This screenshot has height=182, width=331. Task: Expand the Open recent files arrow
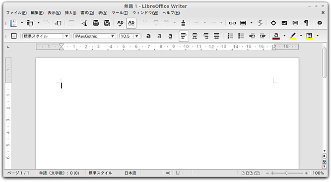click(38, 23)
